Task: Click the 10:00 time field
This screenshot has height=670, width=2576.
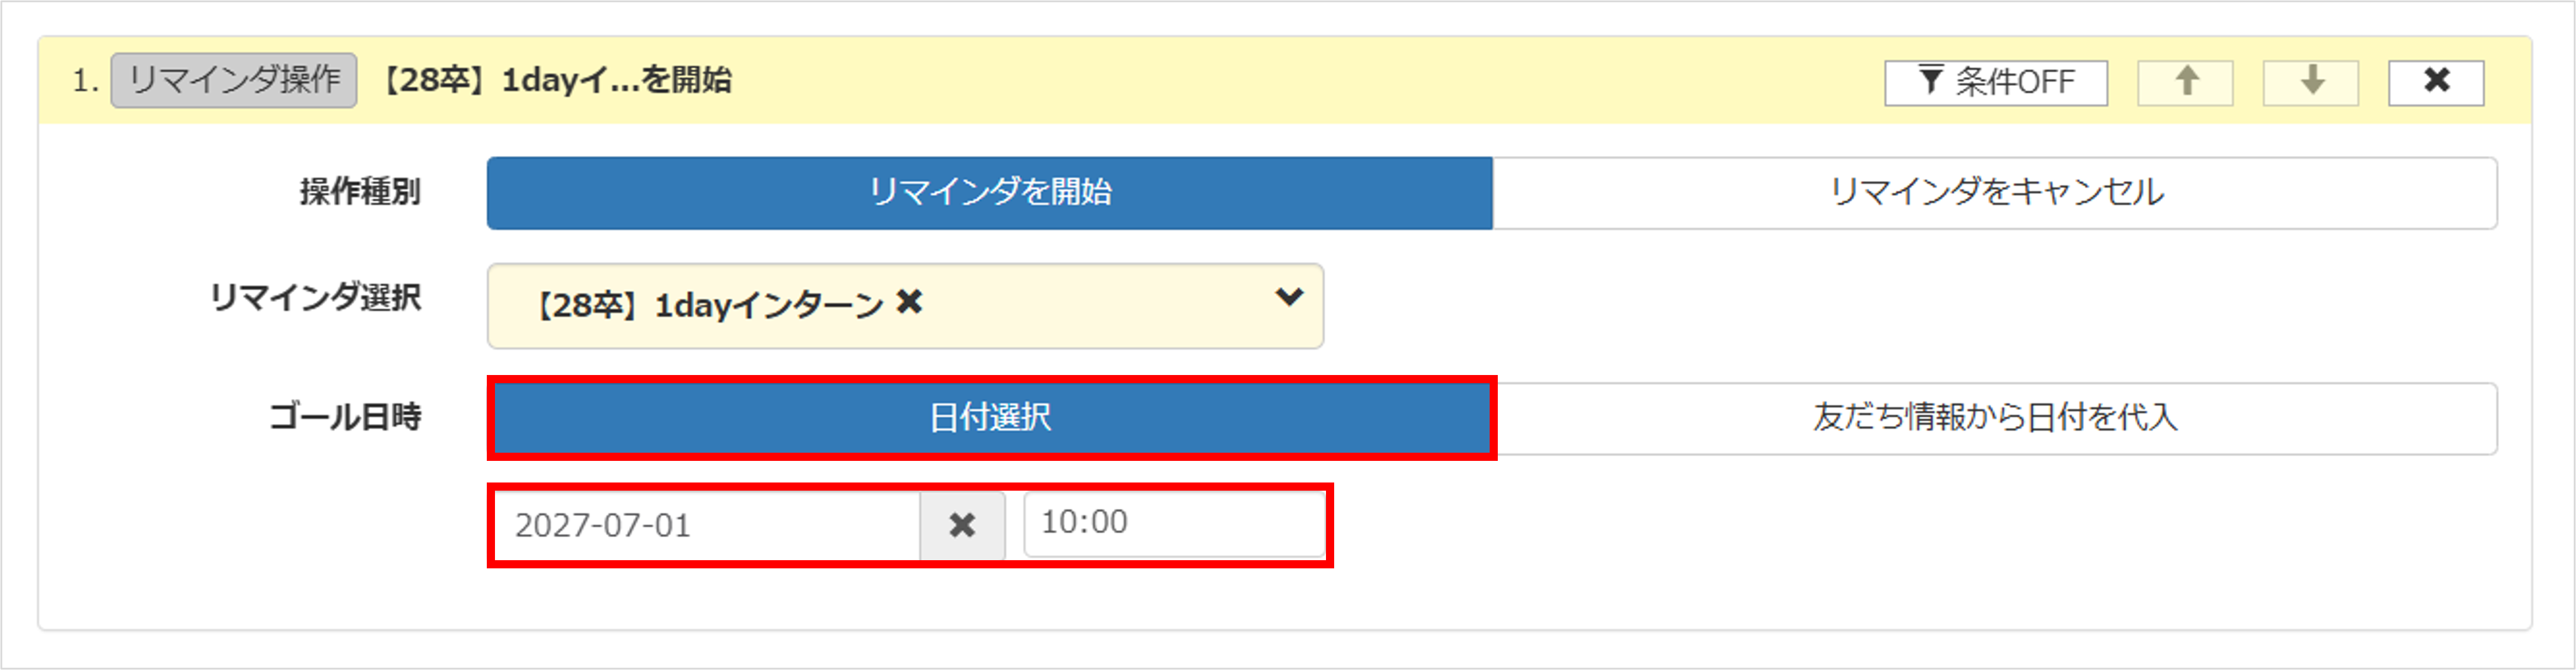Action: (x=1174, y=523)
